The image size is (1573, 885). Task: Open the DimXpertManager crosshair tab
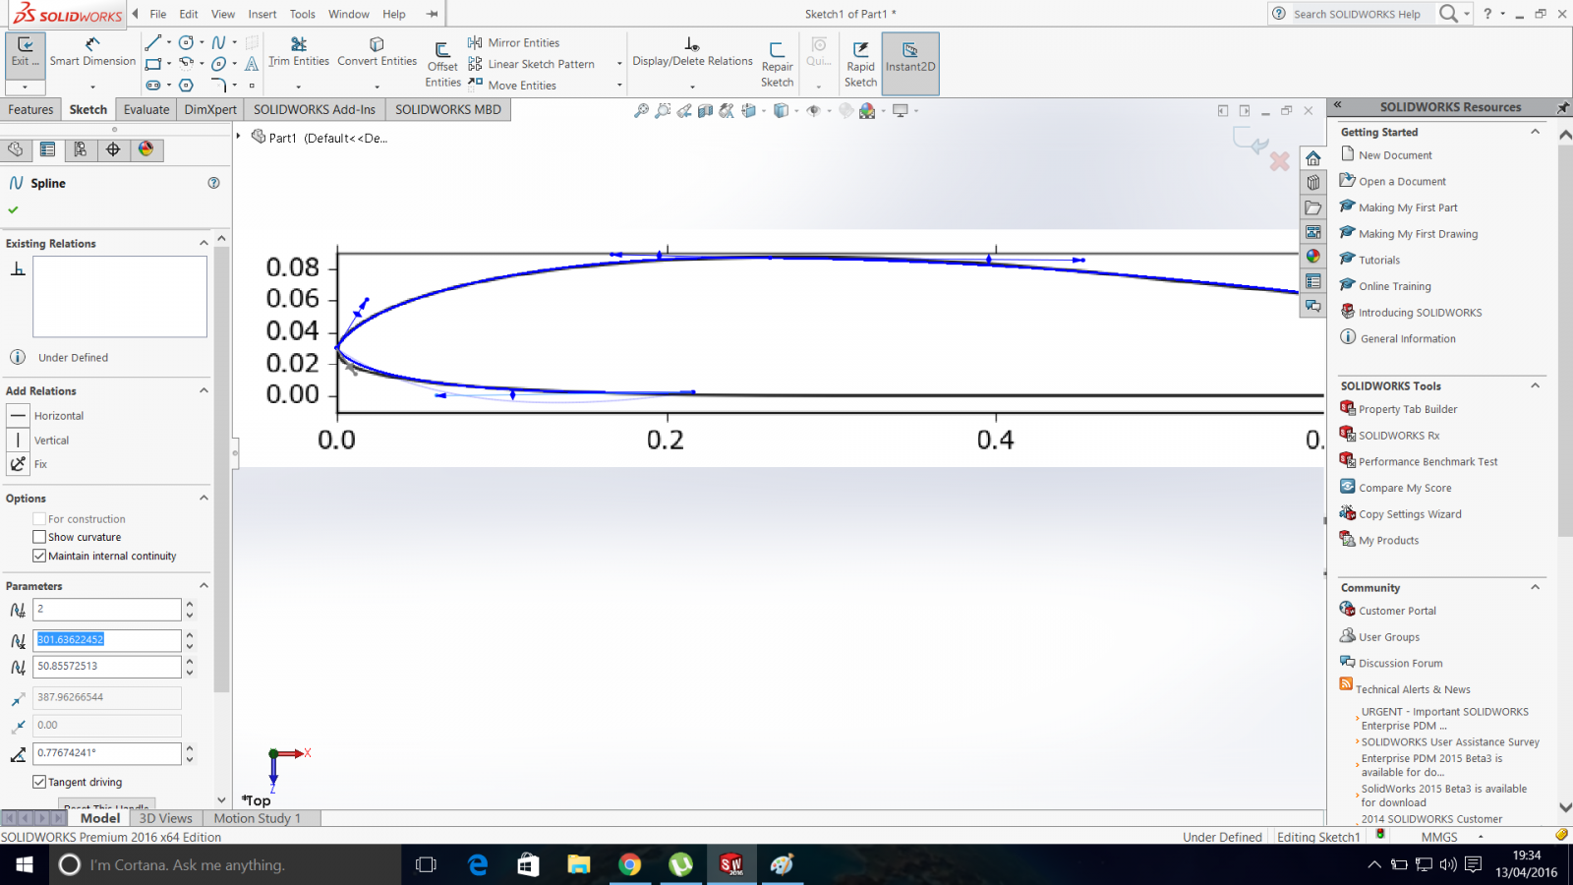113,149
